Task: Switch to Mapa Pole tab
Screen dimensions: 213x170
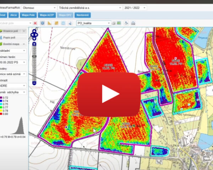Action: click(28, 15)
